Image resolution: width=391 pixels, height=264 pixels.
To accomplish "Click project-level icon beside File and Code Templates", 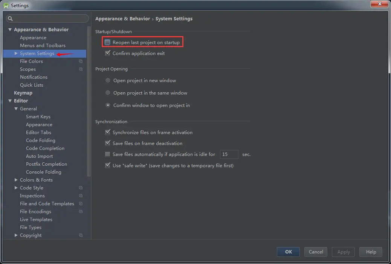I will tap(81, 204).
